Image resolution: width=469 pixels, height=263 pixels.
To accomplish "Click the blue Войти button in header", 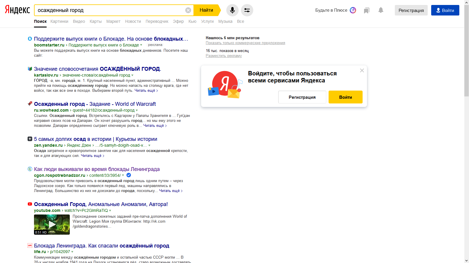I will coord(445,10).
